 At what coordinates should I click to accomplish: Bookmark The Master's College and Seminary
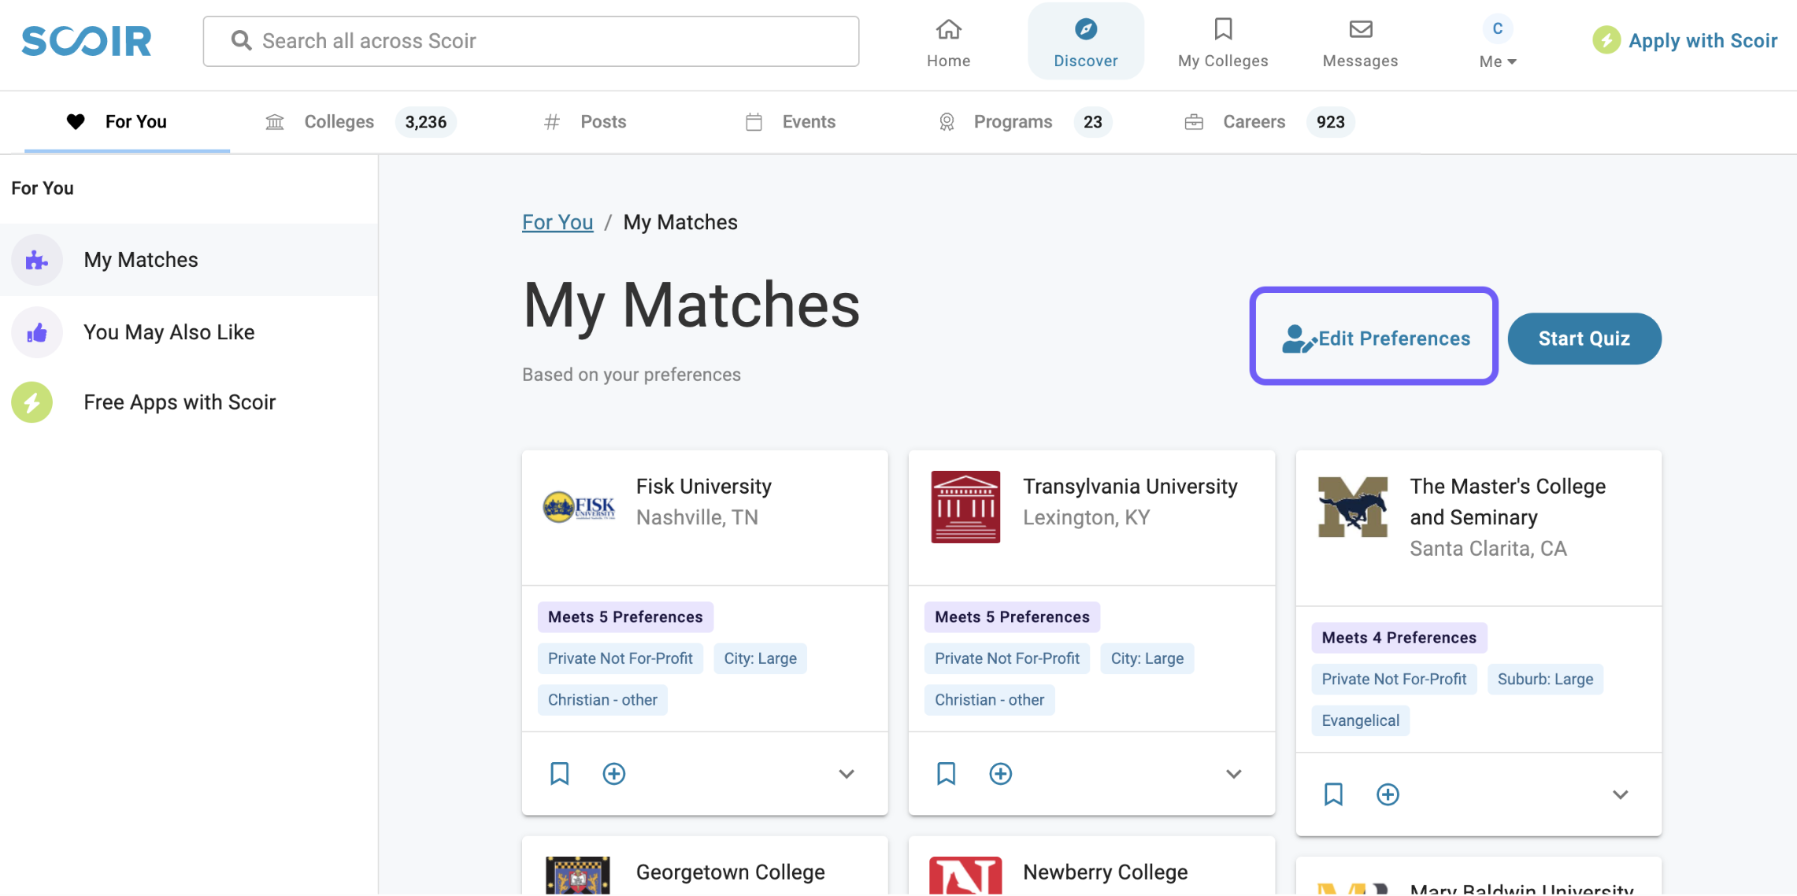coord(1333,794)
